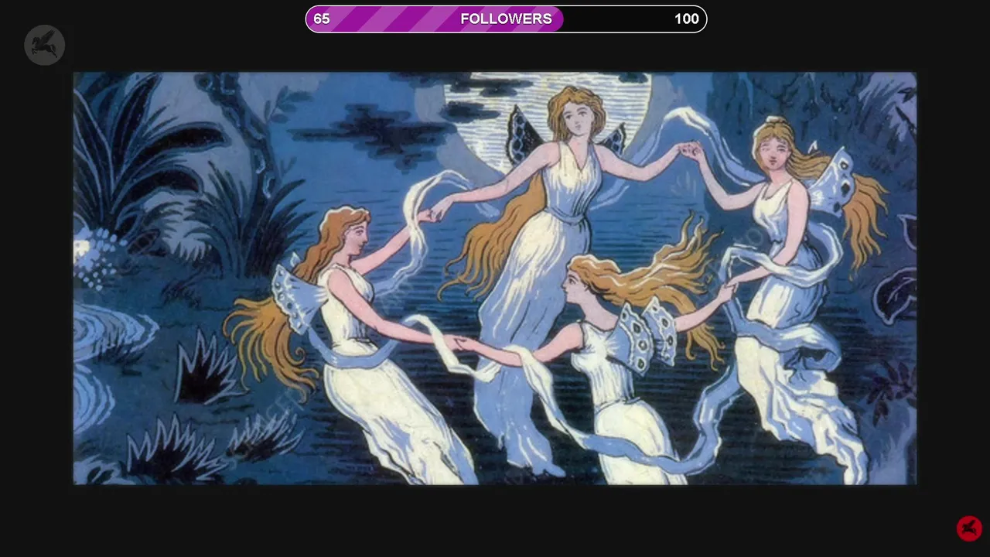Click the current follower count 65

[322, 19]
